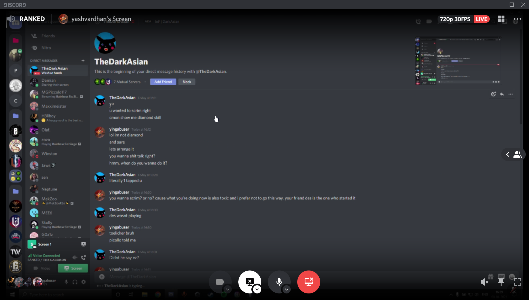
Task: Click the three-dot more options icon
Action: (517, 19)
